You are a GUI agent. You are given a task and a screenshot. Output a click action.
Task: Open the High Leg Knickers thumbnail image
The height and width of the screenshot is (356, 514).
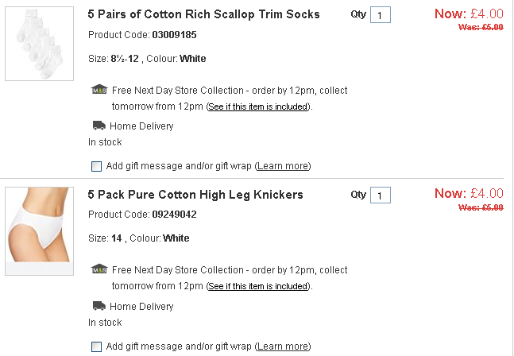40,230
